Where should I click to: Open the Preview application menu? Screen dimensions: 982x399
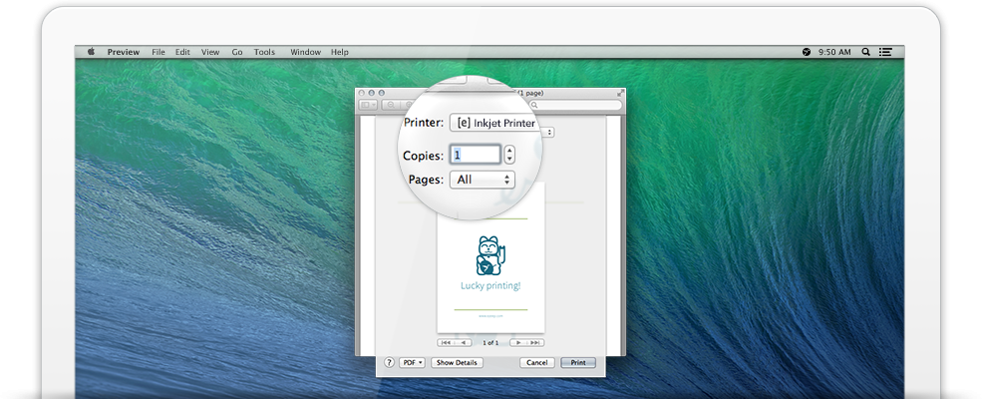tap(124, 52)
